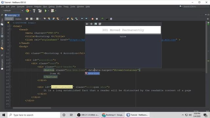Screen dimensions: 210x118
Task: Collapse the body tag fold on line 8
Action: coord(10,46)
